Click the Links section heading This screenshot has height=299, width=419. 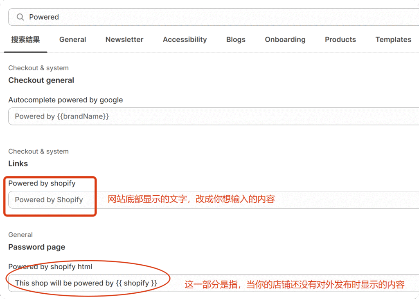[x=18, y=163]
